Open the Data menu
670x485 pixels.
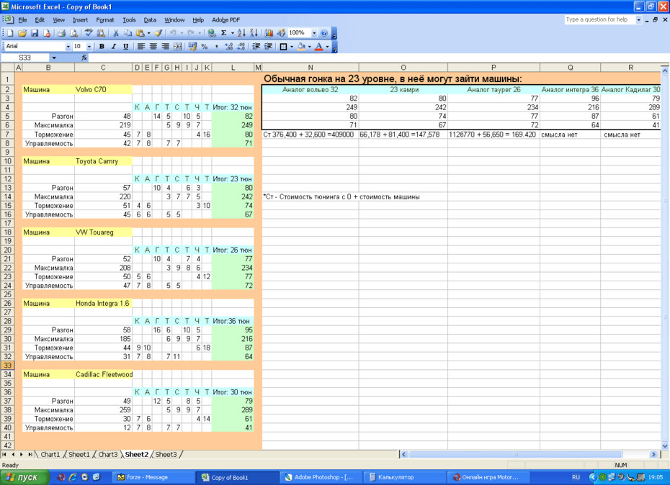coord(150,20)
